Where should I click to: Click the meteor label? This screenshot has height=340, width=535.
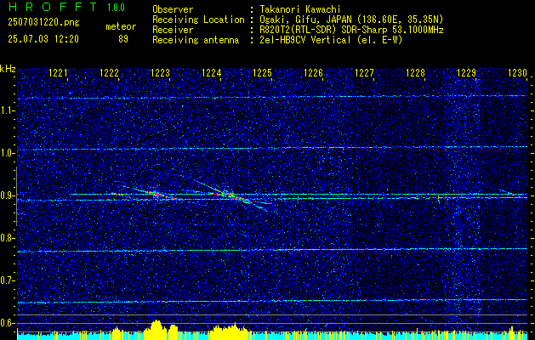[121, 26]
